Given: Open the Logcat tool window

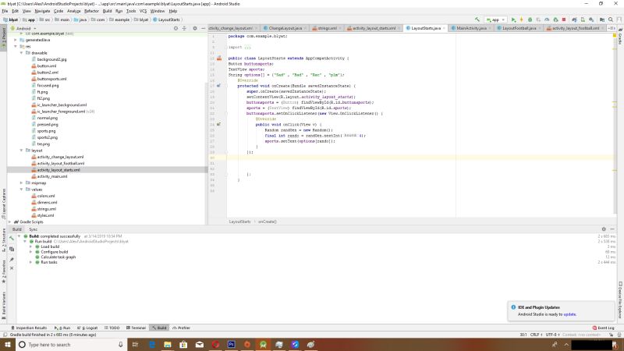Looking at the screenshot, I should click(88, 328).
